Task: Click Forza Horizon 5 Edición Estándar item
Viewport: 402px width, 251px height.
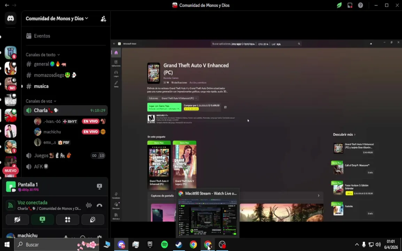Action: click(353, 189)
